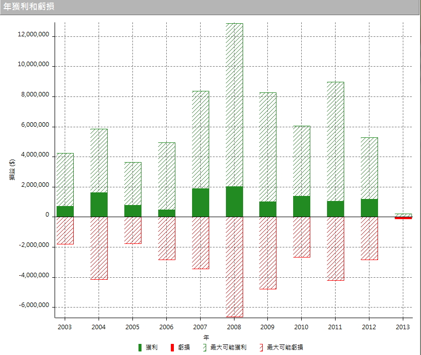Click the 10,000,000 y-axis label
This screenshot has height=355, width=421.
click(33, 64)
